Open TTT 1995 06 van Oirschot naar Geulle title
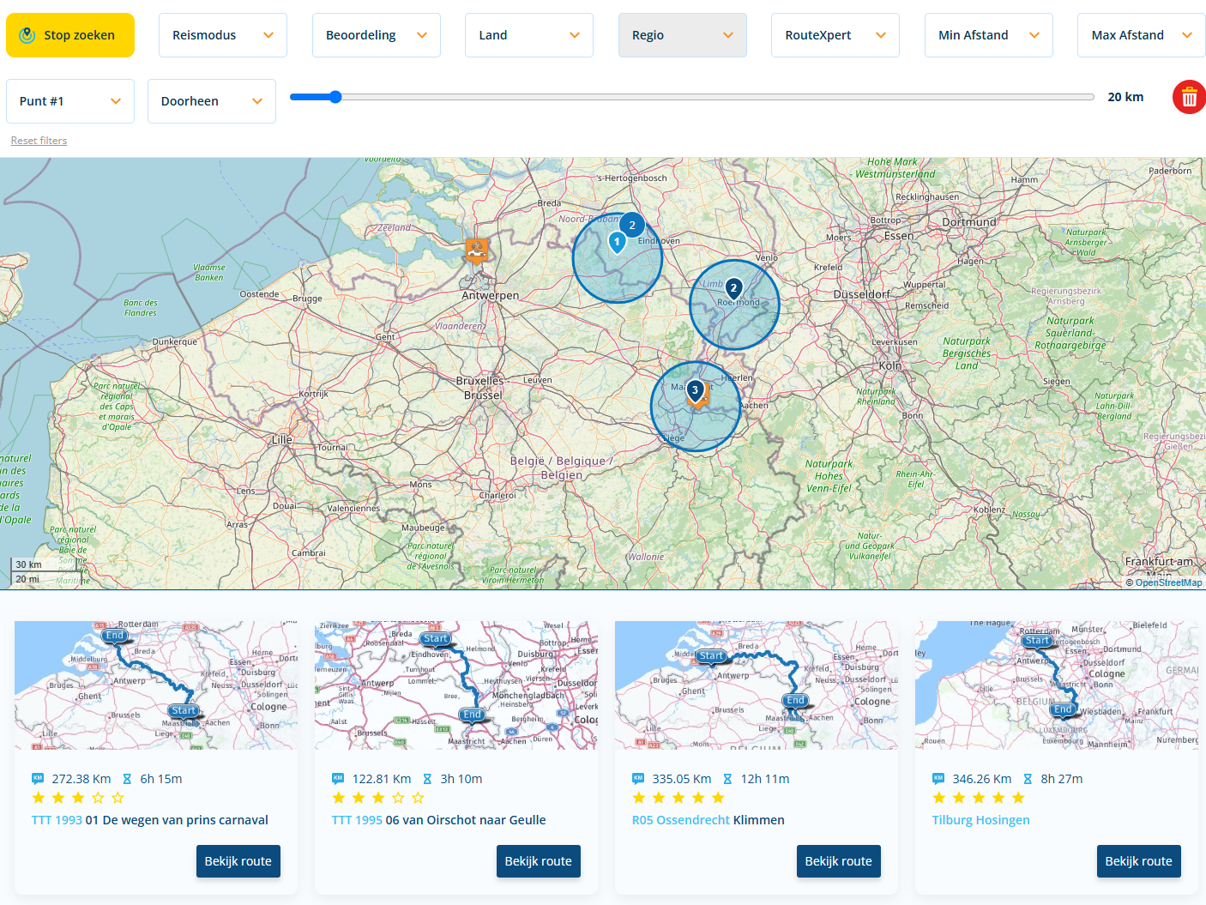 pos(439,820)
